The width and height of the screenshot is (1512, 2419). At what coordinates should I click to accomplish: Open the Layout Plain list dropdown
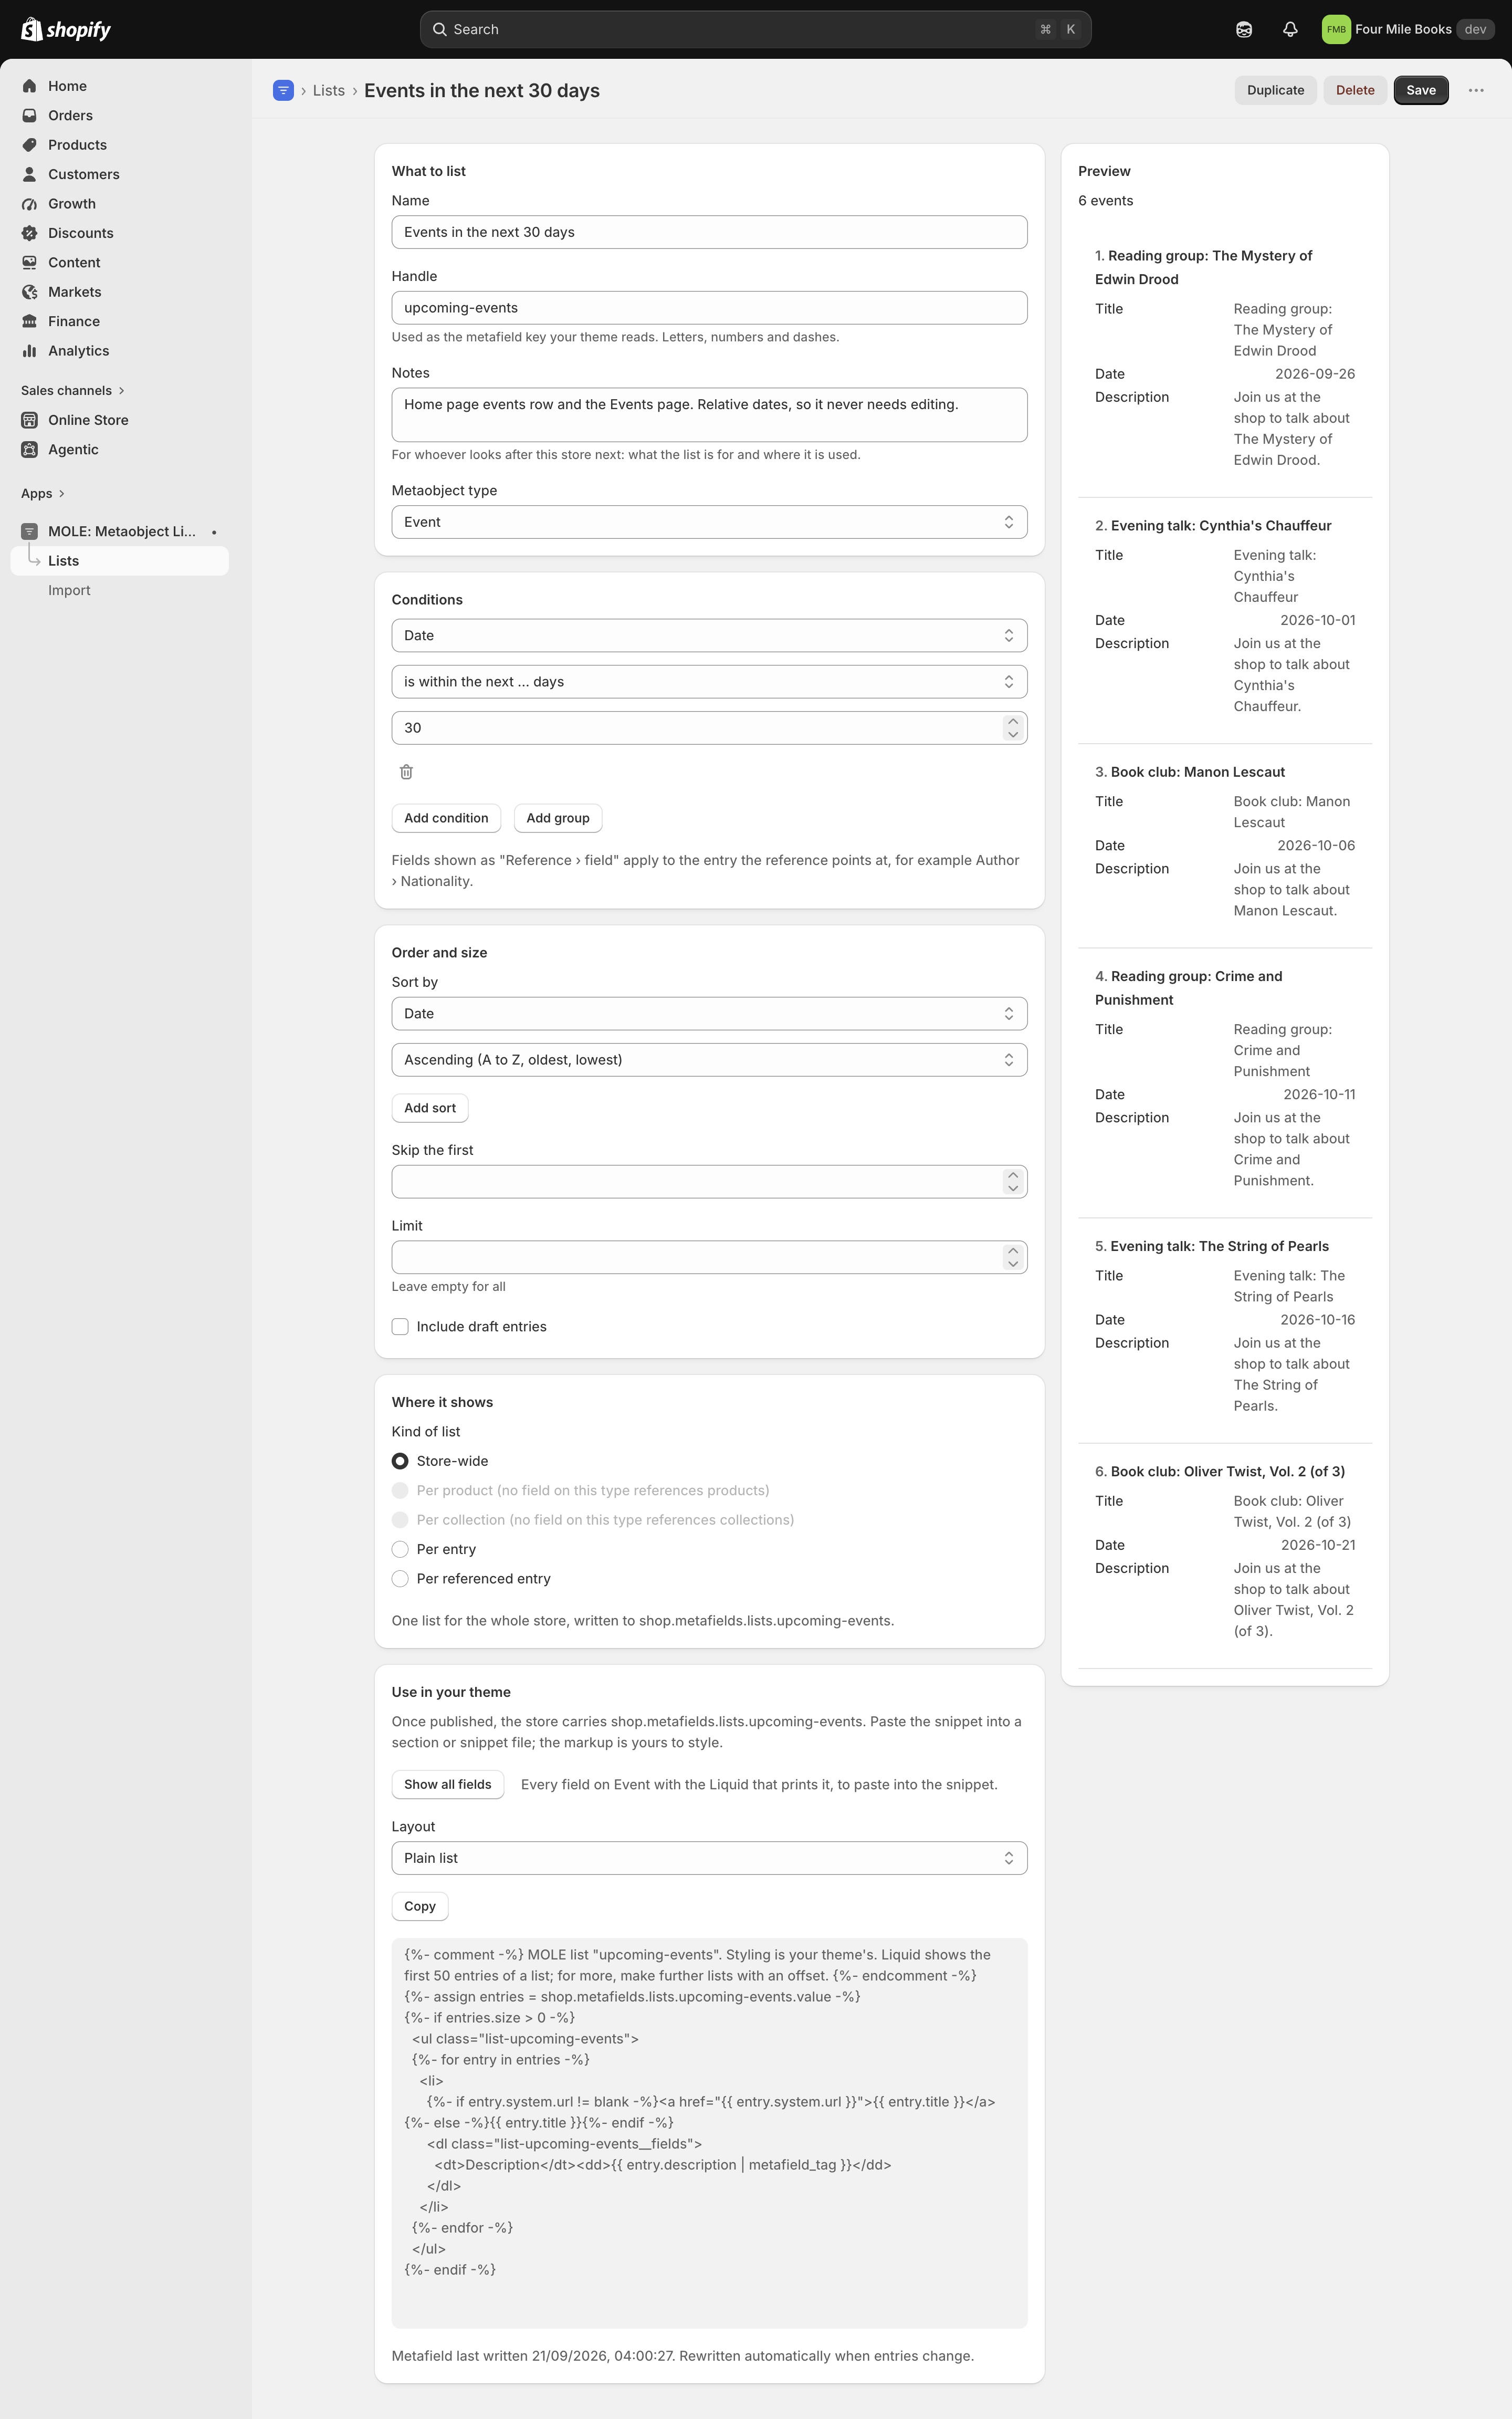click(709, 1858)
